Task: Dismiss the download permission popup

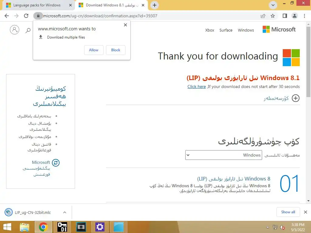Action: (x=125, y=25)
